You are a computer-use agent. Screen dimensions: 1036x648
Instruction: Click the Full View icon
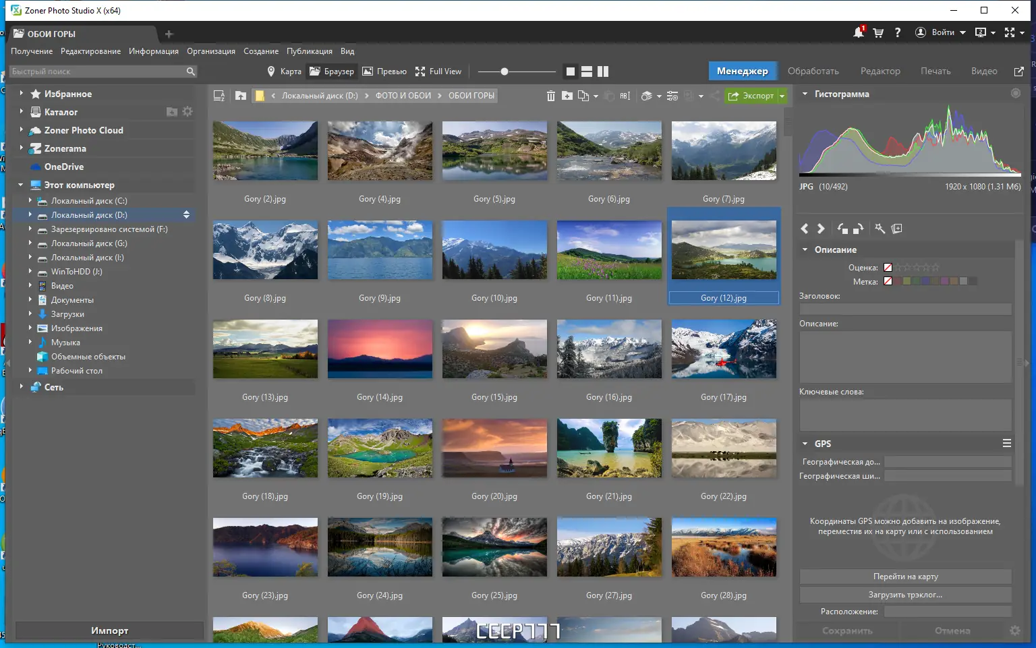[438, 71]
